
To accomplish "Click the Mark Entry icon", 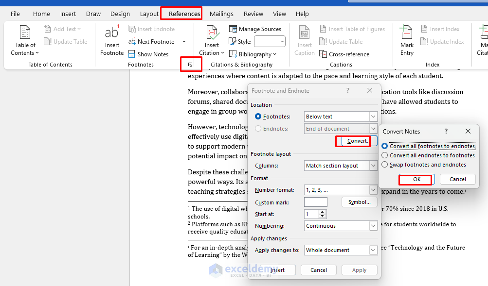I will (x=406, y=33).
